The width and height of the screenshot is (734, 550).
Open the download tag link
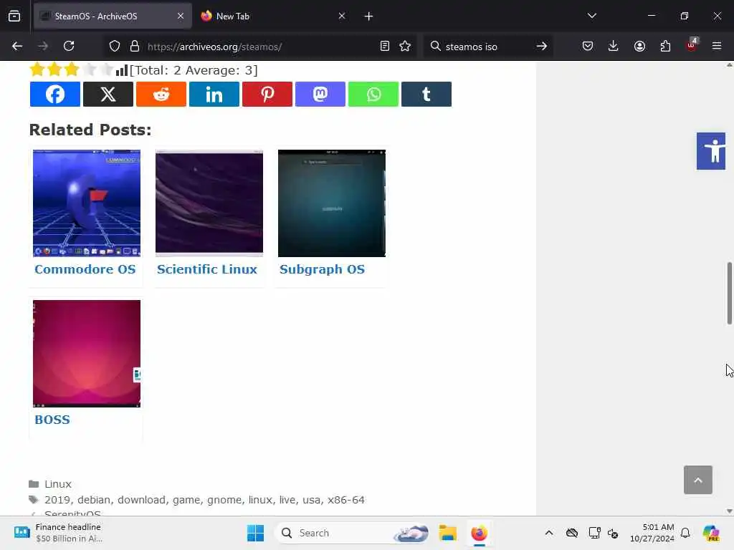click(141, 500)
